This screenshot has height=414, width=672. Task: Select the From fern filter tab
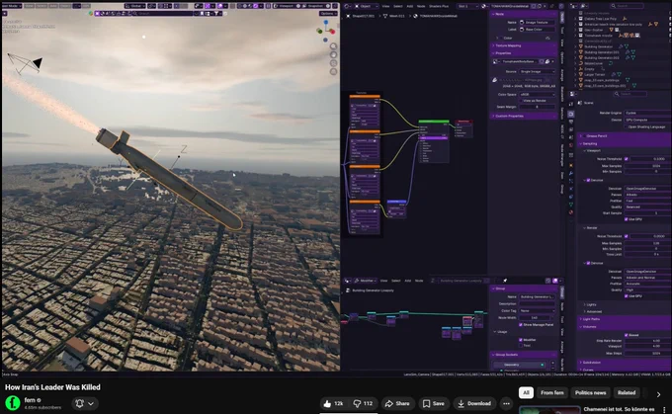pyautogui.click(x=552, y=392)
